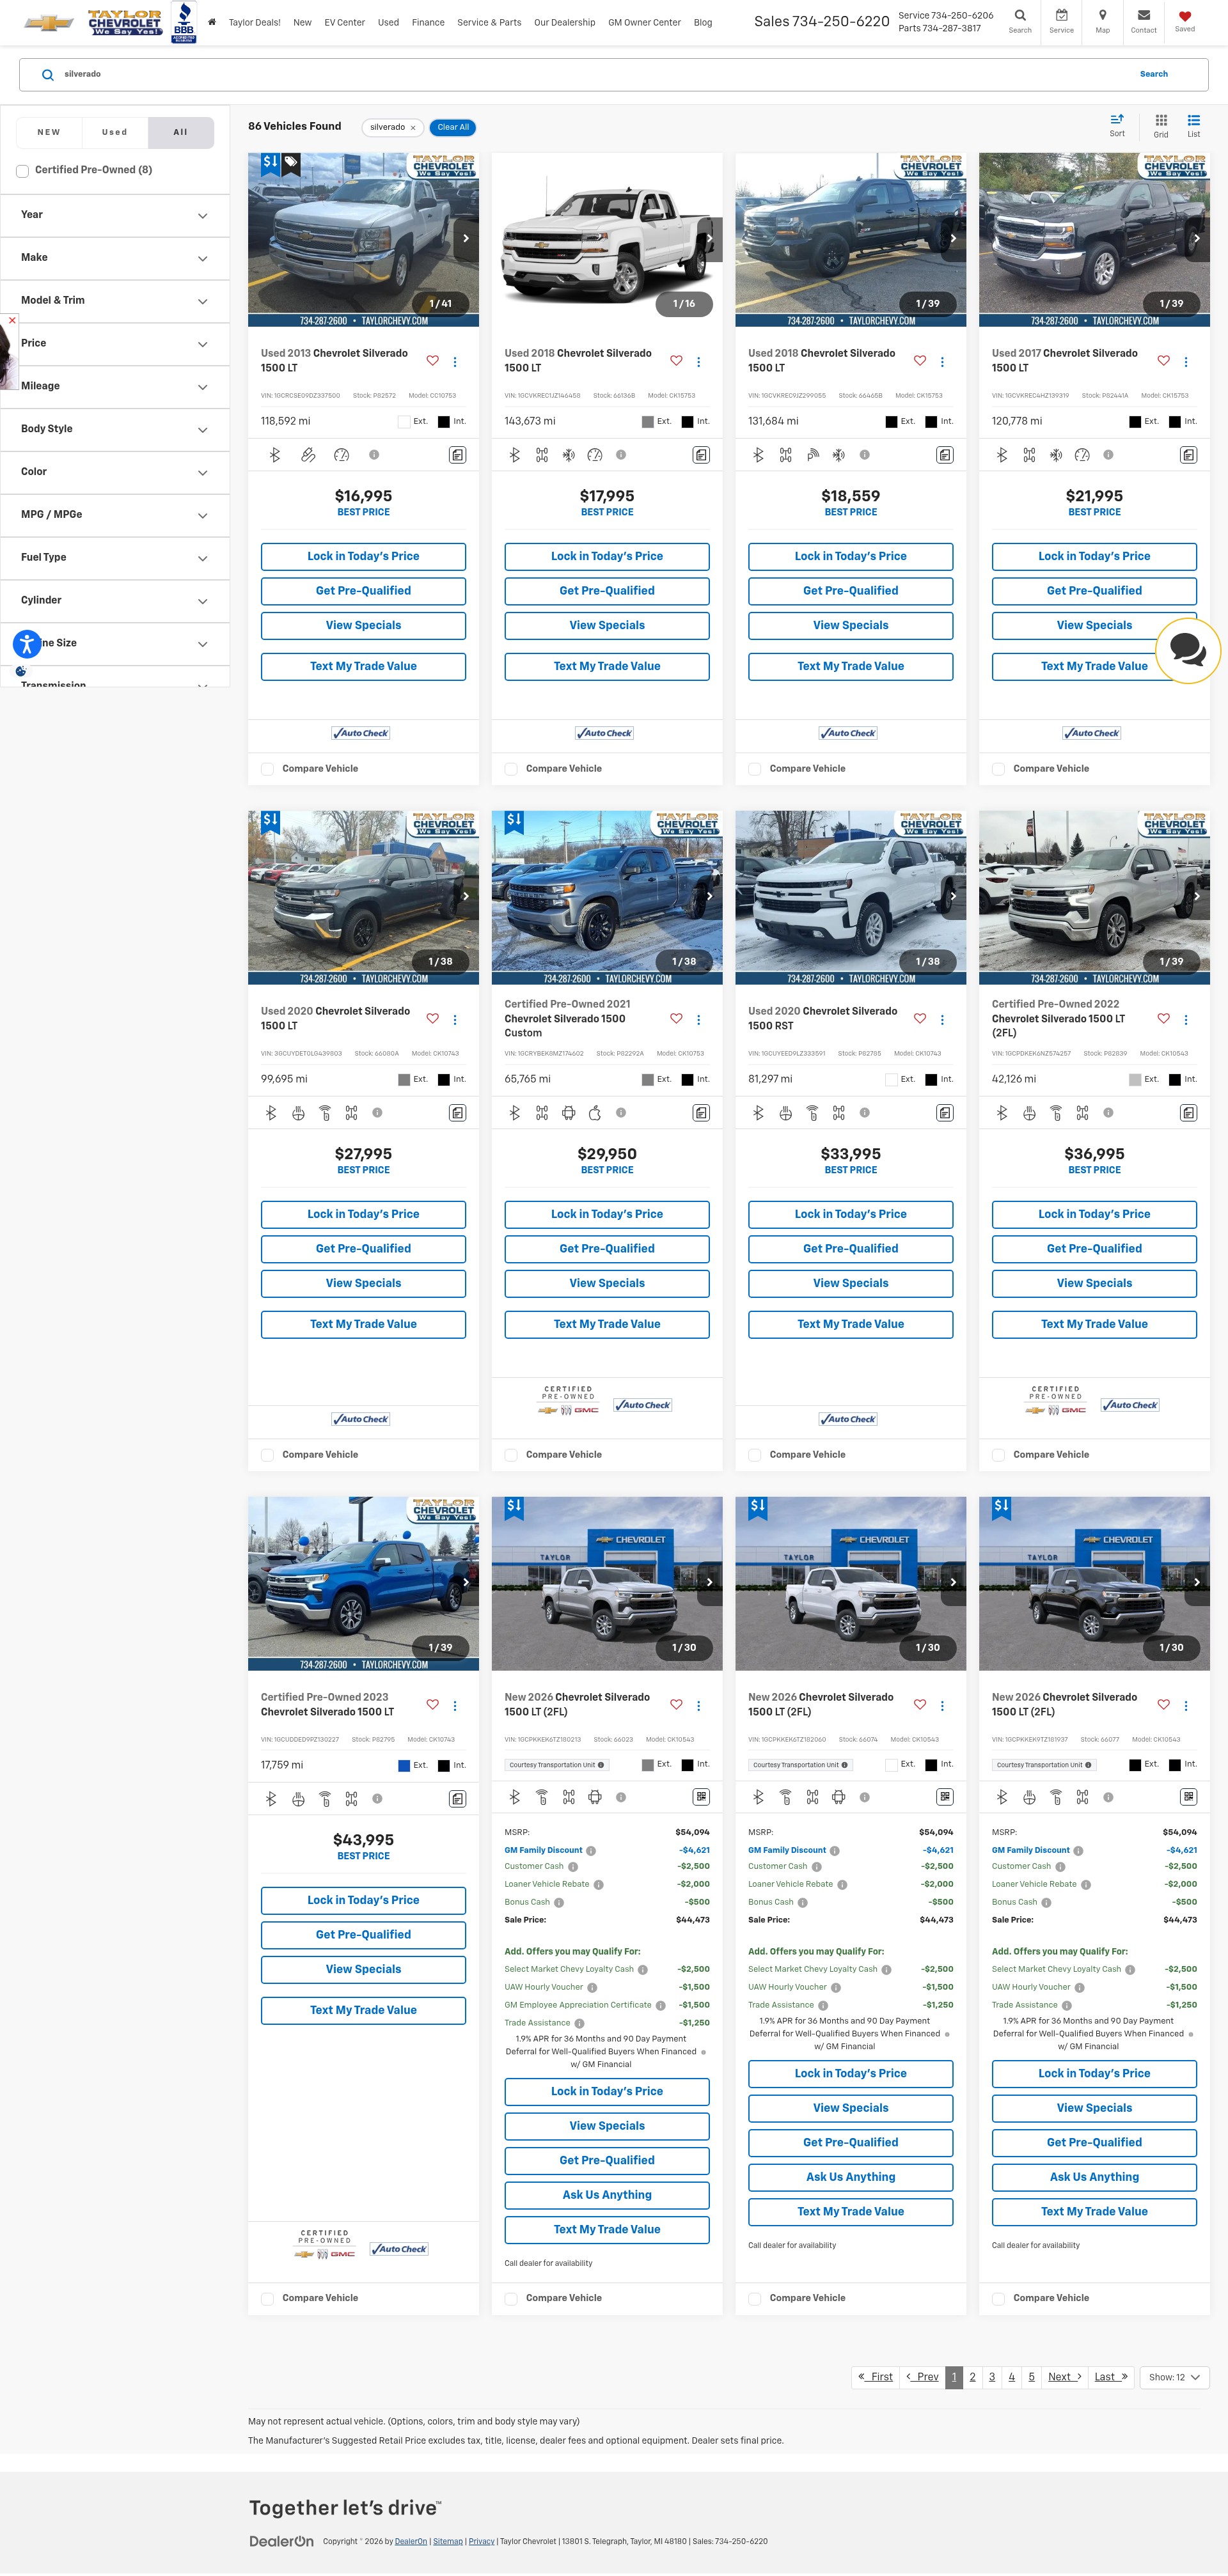This screenshot has height=2576, width=1228.
Task: Expand the Mileage filter
Action: (x=115, y=387)
